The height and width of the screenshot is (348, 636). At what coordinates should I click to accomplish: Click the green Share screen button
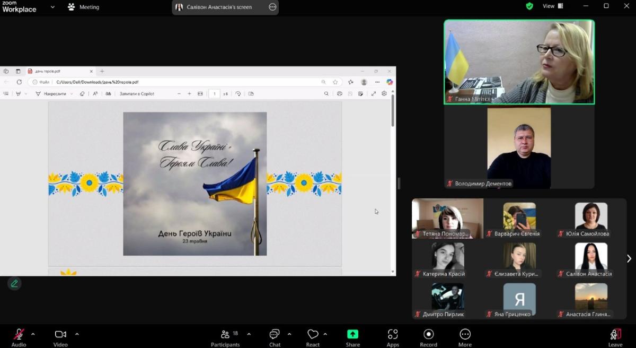coord(352,337)
